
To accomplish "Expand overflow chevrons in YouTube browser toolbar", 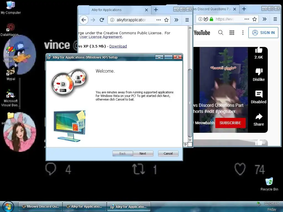I will coord(264,19).
